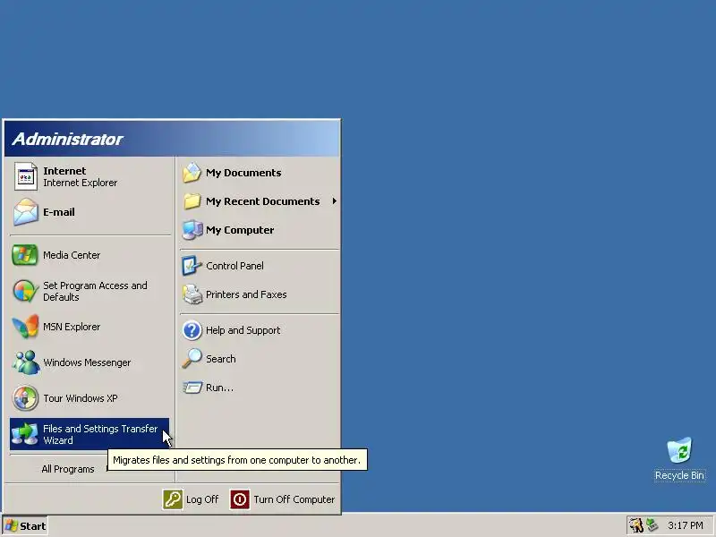Screen dimensions: 716x537
Task: Click the E-mail envelope icon
Action: (x=26, y=212)
